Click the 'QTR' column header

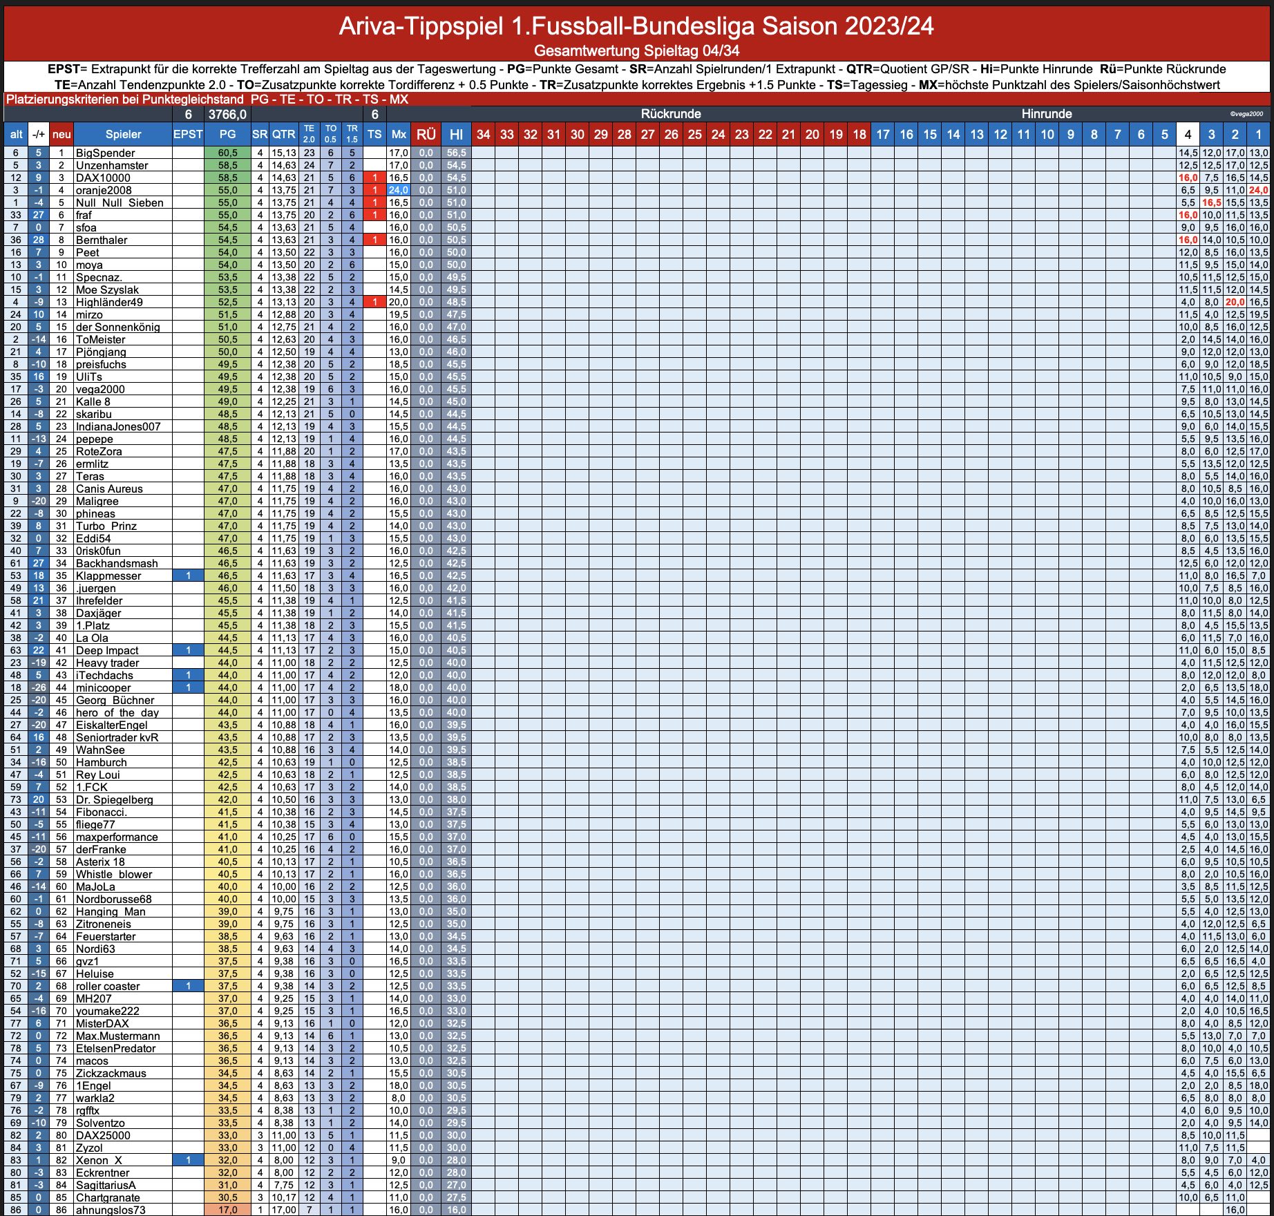pos(283,134)
